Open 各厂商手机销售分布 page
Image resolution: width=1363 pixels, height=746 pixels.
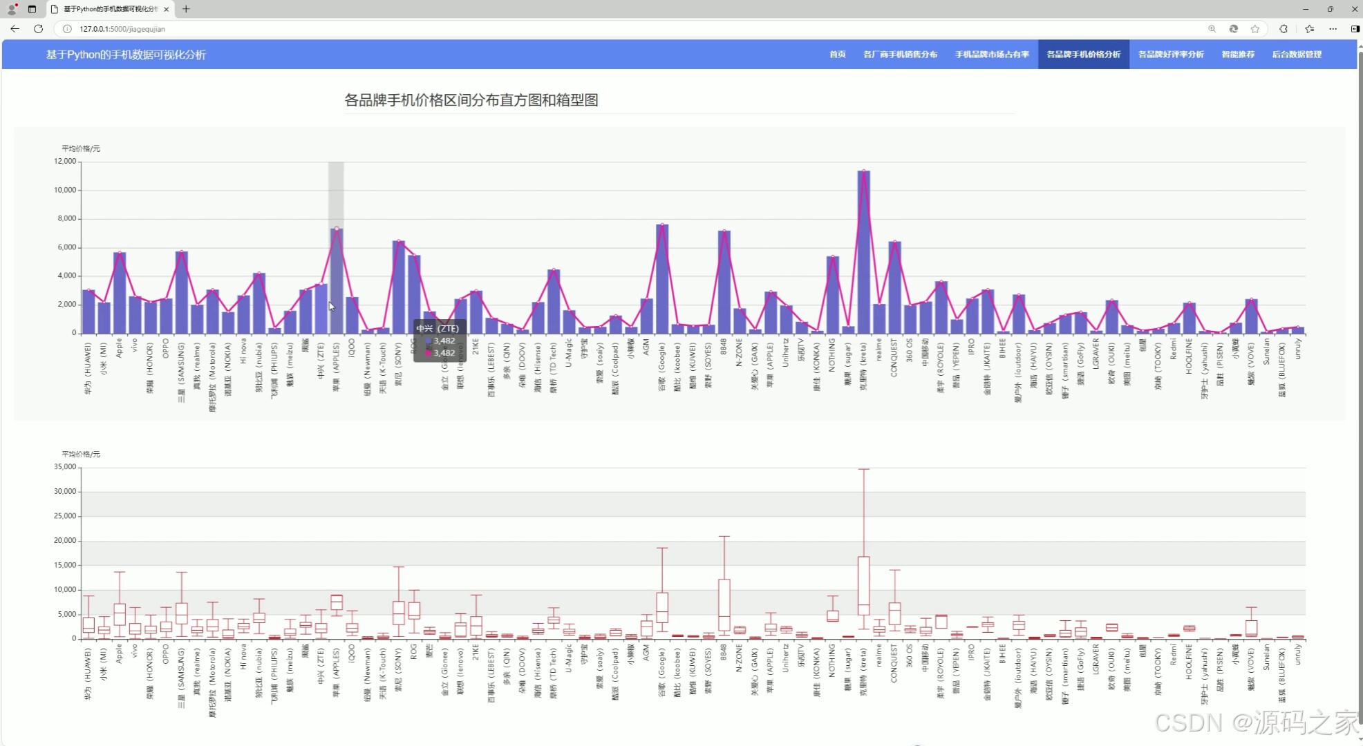(900, 55)
